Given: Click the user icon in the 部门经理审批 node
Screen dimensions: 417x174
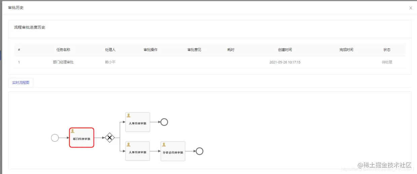Looking at the screenshot, I should pos(72,131).
